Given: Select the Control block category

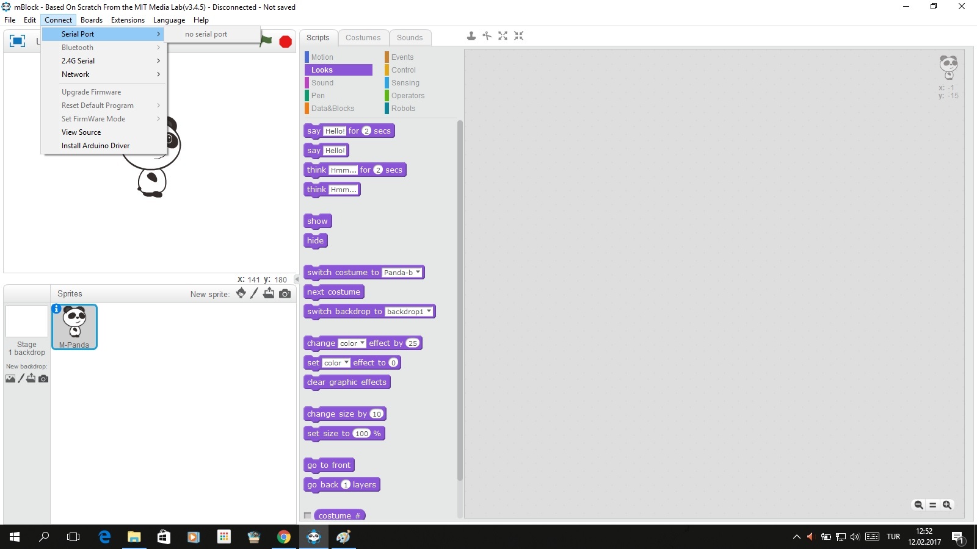Looking at the screenshot, I should pos(418,70).
